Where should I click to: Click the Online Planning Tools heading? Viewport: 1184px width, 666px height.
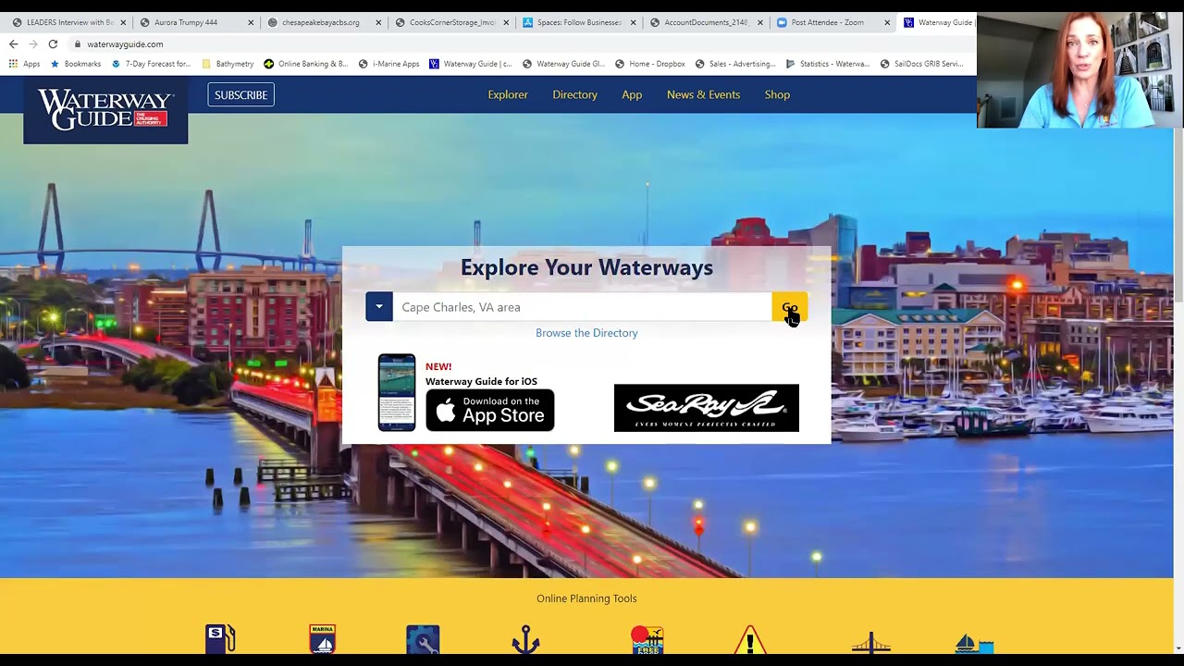pyautogui.click(x=586, y=598)
